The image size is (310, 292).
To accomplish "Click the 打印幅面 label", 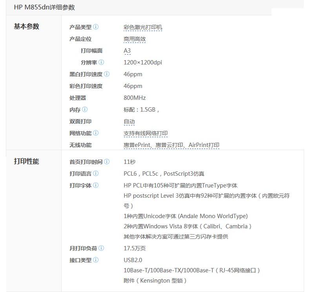I will coord(91,51).
